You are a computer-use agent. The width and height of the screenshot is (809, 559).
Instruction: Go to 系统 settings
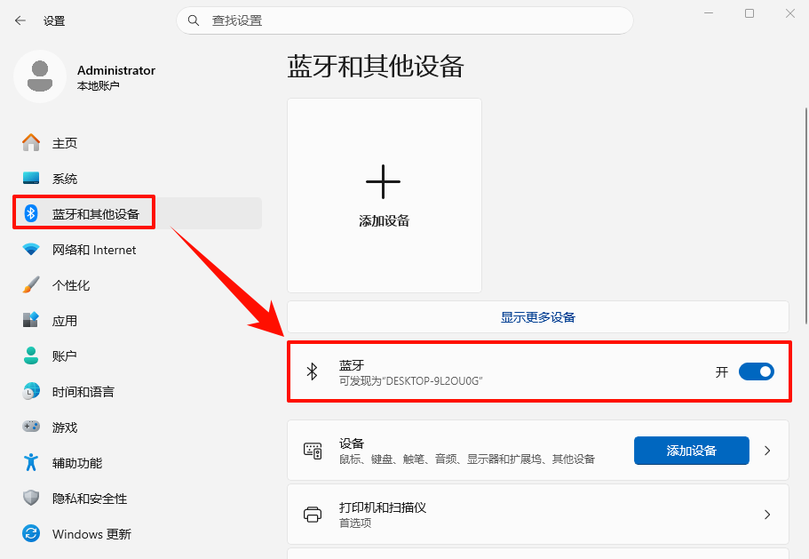(x=138, y=178)
